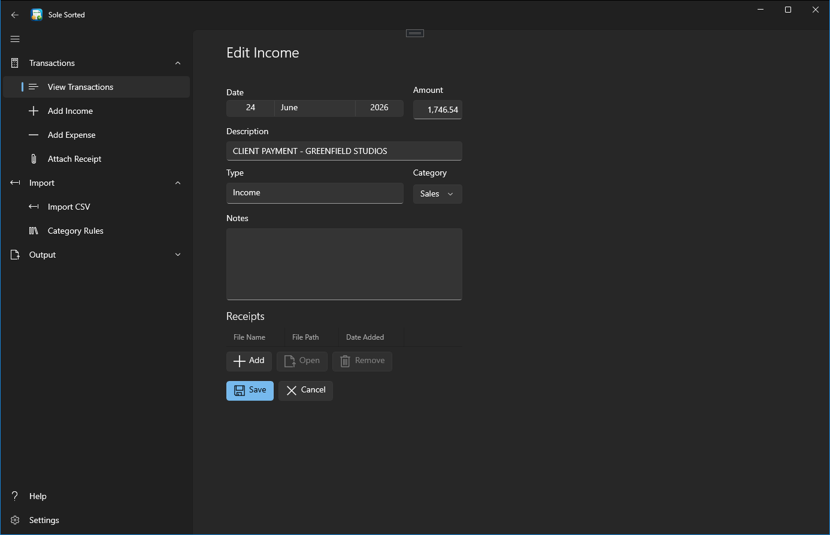Click the trash icon on Remove
The width and height of the screenshot is (830, 535).
point(345,361)
